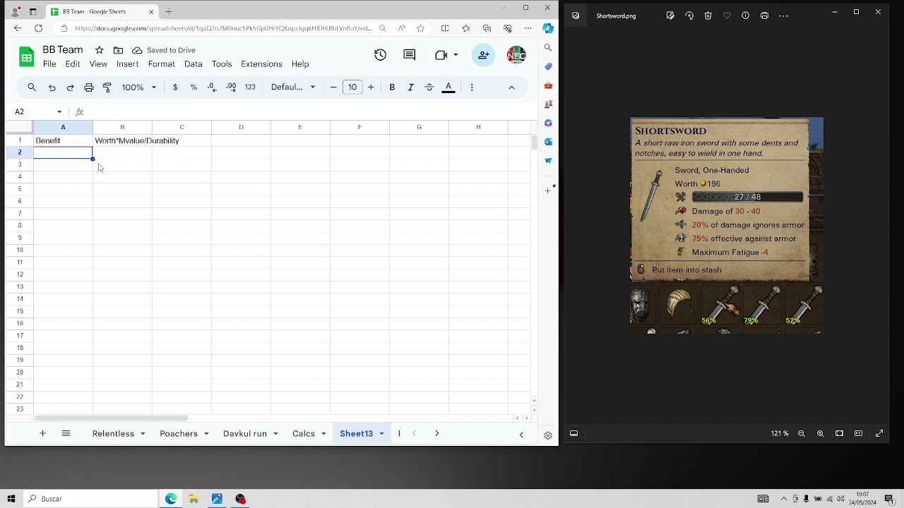
Task: Open the Extensions menu
Action: click(261, 64)
